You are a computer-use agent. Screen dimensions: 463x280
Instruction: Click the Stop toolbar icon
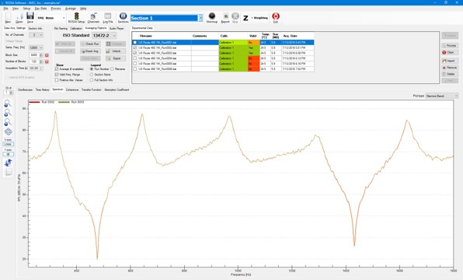pos(235,18)
